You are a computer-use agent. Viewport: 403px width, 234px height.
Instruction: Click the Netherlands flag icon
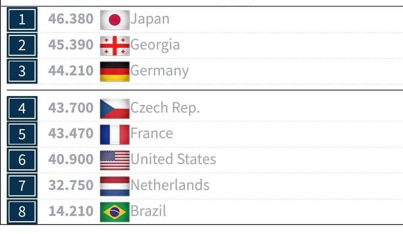pos(114,186)
